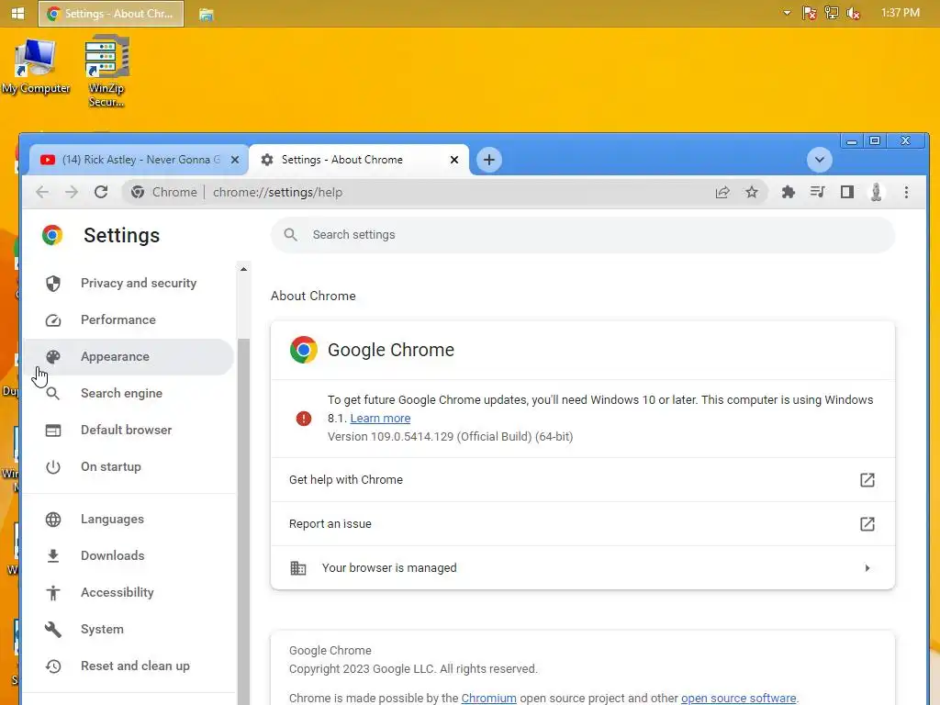Image resolution: width=940 pixels, height=705 pixels.
Task: Click the Performance gauge icon in sidebar
Action: [53, 320]
